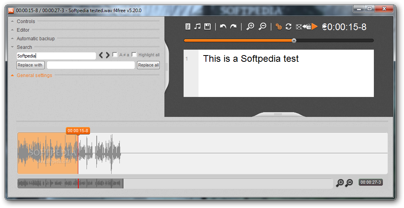Click the unplayed portion of the main waveform
404x208 pixels.
(233, 153)
